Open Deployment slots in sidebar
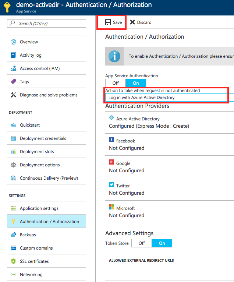Image resolution: width=234 pixels, height=282 pixels. tap(47, 151)
